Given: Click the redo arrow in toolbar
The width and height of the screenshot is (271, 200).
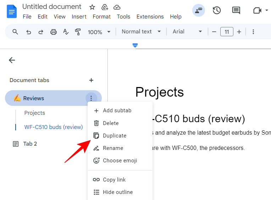Looking at the screenshot, I should pyautogui.click(x=41, y=32).
